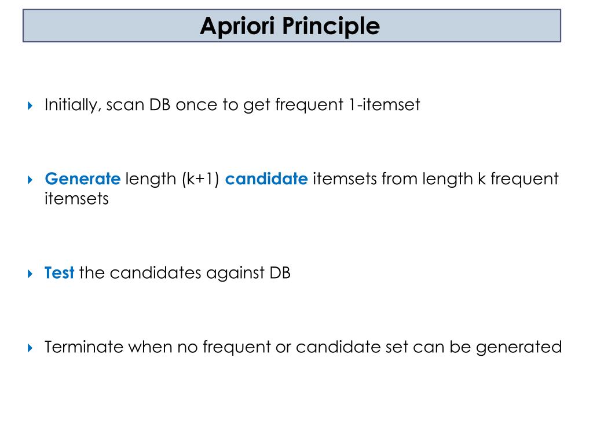The width and height of the screenshot is (593, 445).
Task: Click the arrow bullet before 'Generate length'
Action: coord(30,180)
